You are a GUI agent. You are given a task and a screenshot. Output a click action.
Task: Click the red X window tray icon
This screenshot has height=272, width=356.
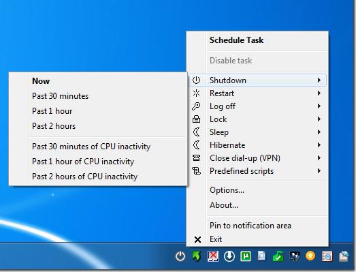click(213, 256)
